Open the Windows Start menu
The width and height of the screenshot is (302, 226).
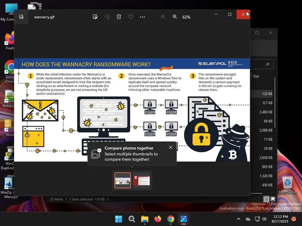119,219
